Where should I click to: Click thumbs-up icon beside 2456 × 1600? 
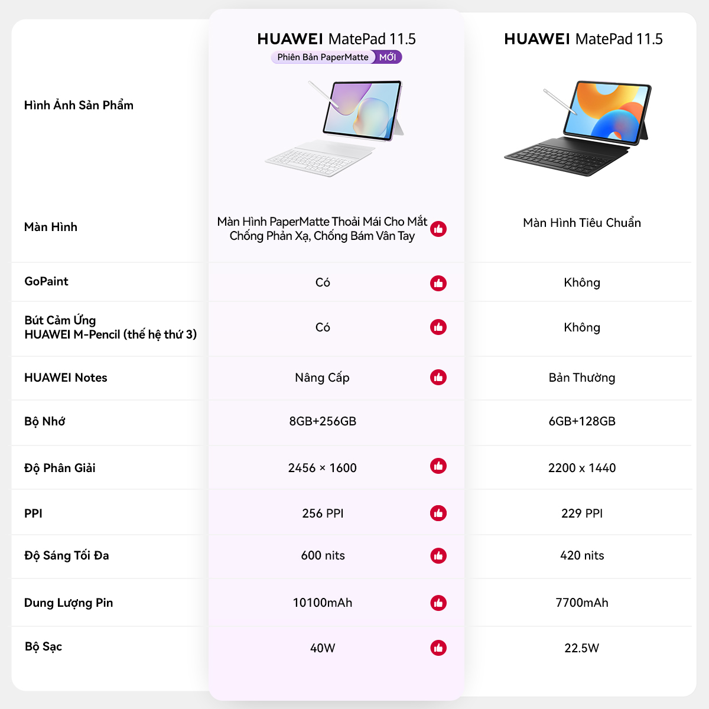438,466
